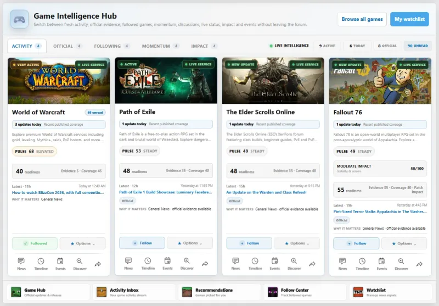Open Follow Center footer shortcut
439x306 pixels.
[305, 292]
